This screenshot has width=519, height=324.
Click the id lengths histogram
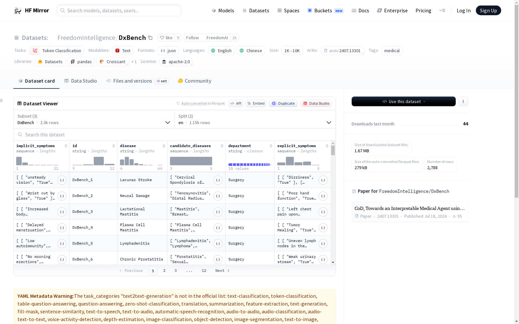93,161
